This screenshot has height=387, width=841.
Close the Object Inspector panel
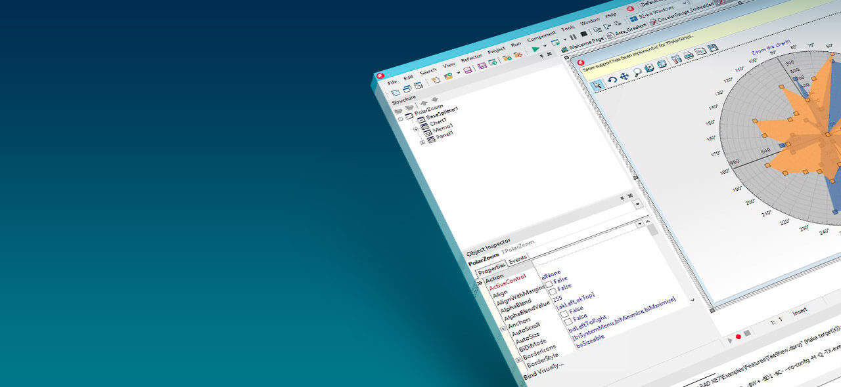point(629,195)
